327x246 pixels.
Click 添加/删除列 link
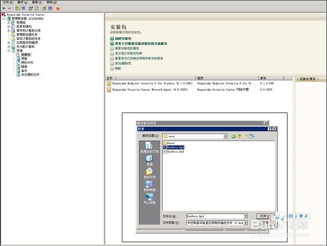pos(123,63)
